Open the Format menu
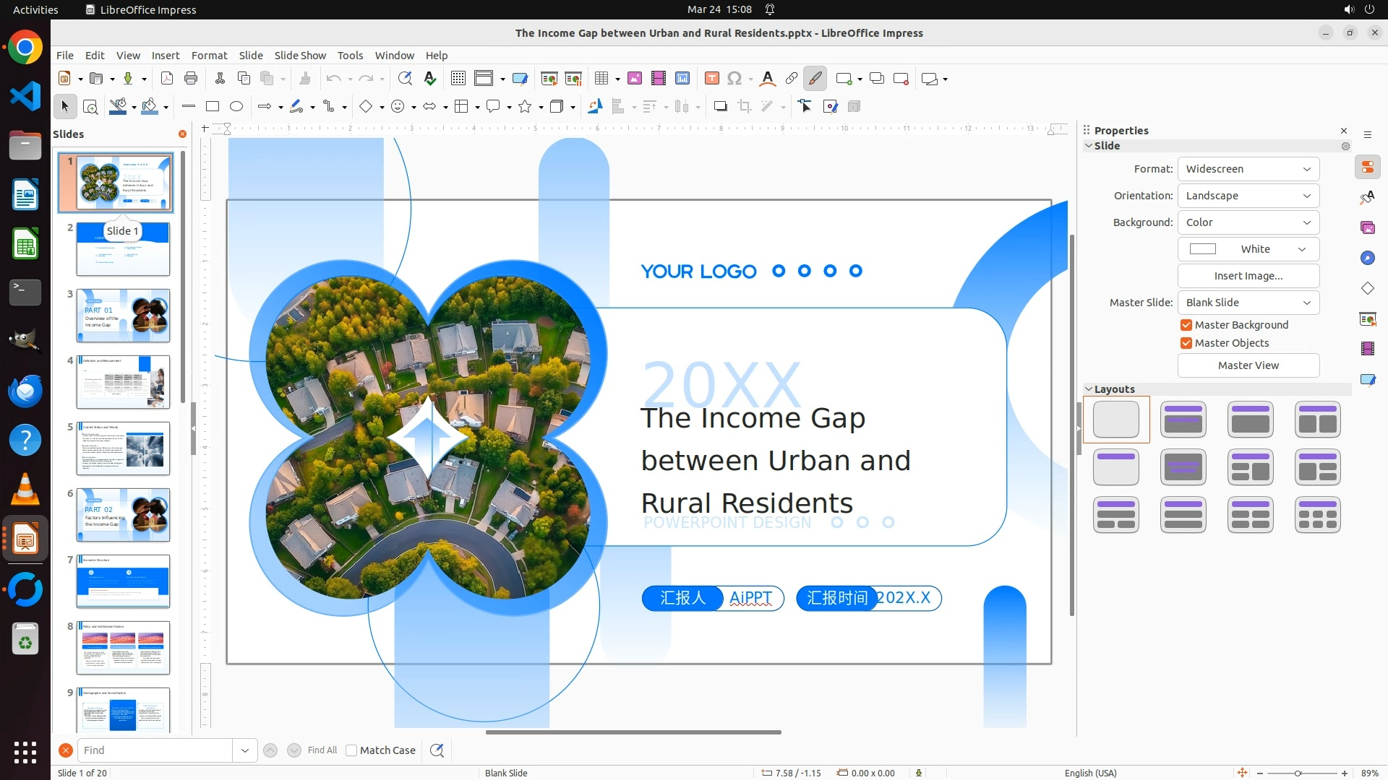Viewport: 1388px width, 780px height. (209, 56)
